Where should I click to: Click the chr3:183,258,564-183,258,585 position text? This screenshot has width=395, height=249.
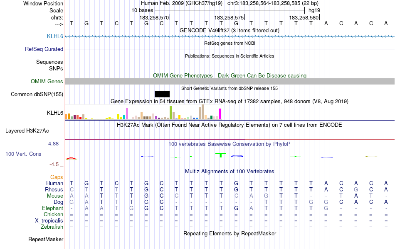[x=273, y=3]
